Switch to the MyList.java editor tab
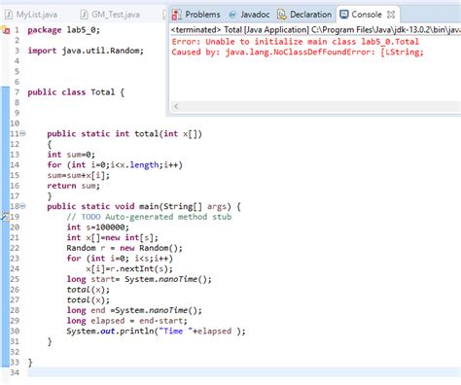The width and height of the screenshot is (461, 385). coord(31,15)
